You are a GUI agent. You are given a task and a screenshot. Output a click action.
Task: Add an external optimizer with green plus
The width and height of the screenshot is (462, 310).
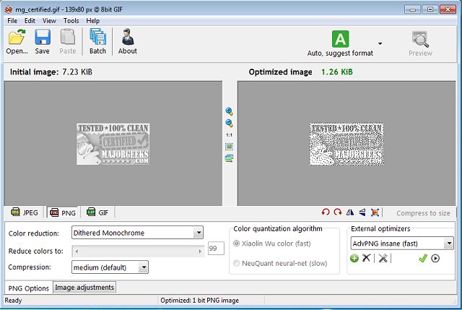click(x=354, y=259)
